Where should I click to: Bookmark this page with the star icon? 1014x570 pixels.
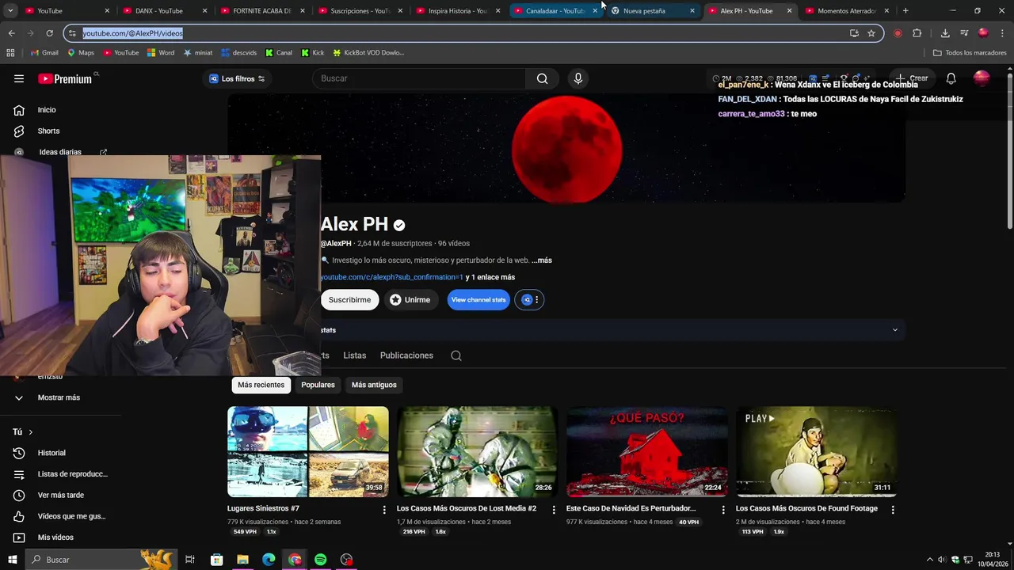point(871,33)
